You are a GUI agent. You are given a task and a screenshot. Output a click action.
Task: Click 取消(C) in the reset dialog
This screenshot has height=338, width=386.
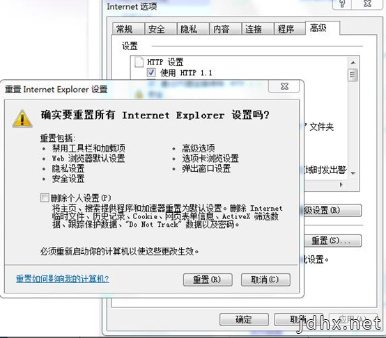(265, 280)
